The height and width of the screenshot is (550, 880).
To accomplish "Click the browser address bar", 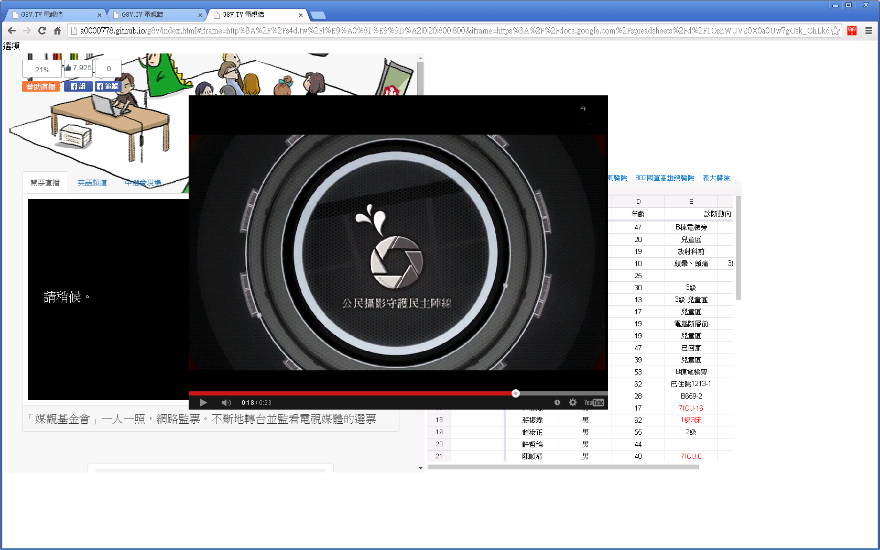I will (x=451, y=31).
